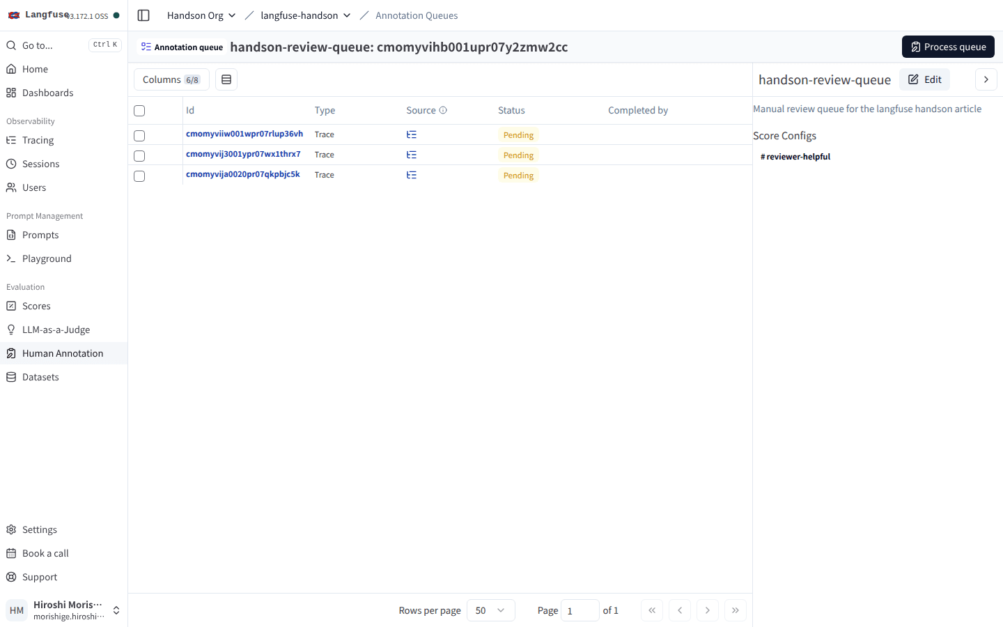Click the HM avatar
This screenshot has width=1003, height=627.
[x=17, y=610]
